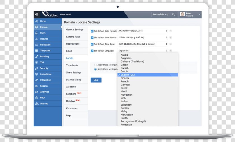
Task: Uncheck Set Default Time Format checkbox
Action: click(x=92, y=38)
